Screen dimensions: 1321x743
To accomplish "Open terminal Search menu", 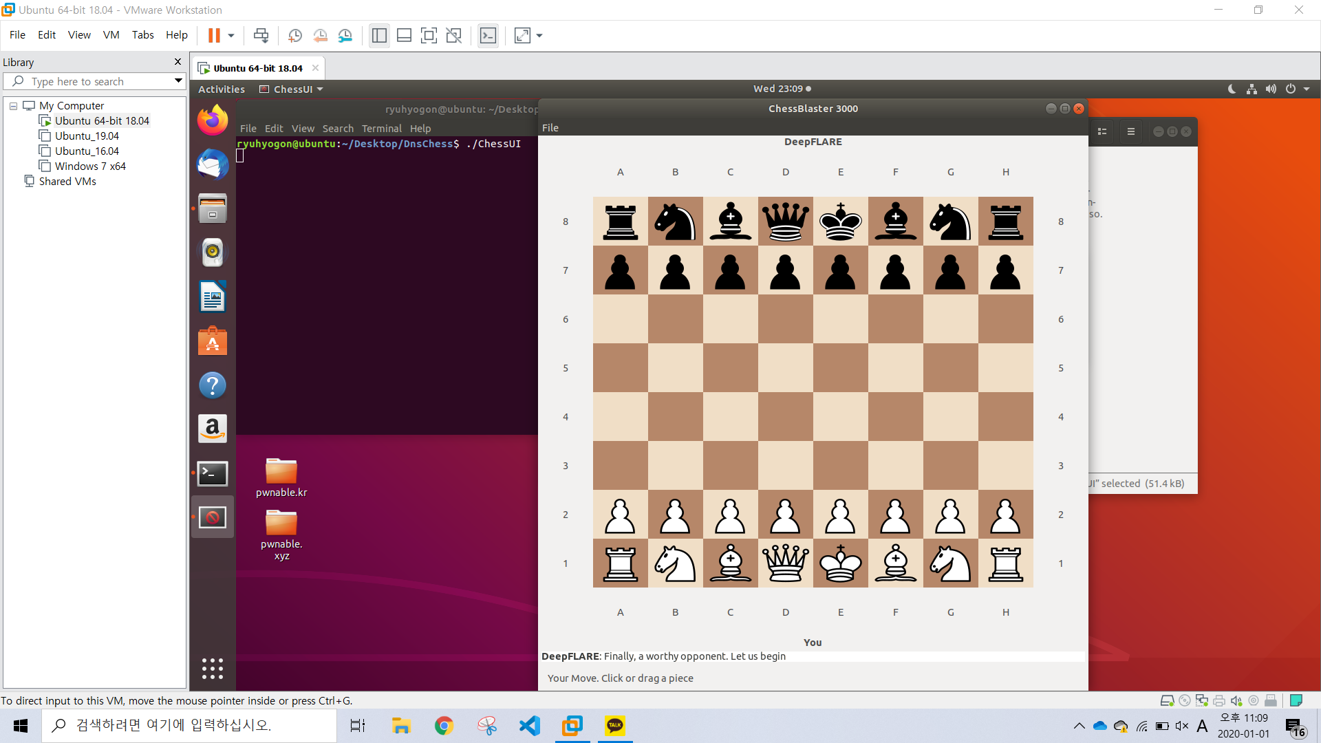I will [x=337, y=129].
